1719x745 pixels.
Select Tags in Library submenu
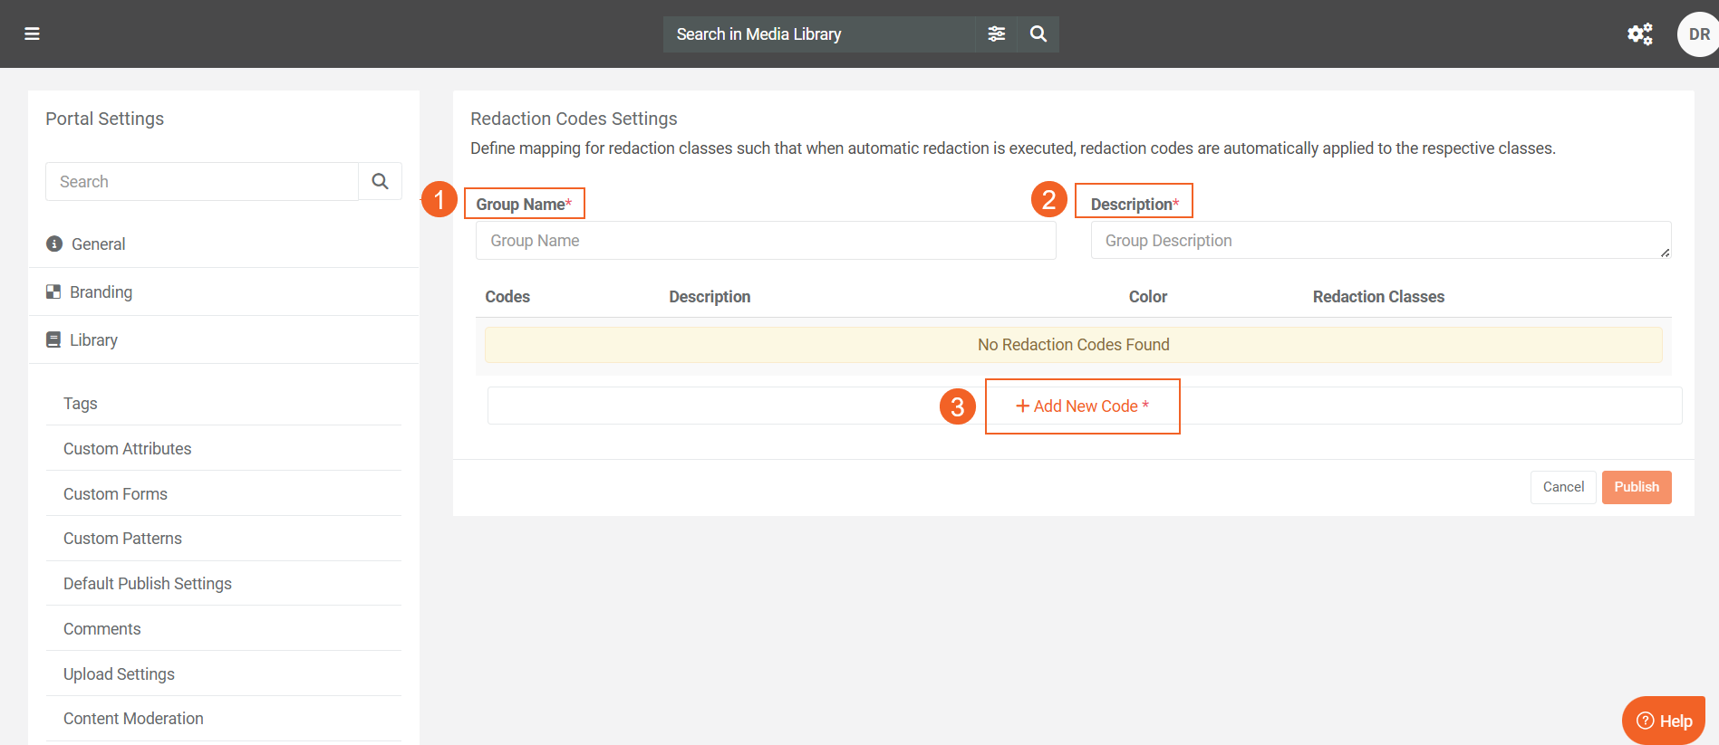click(x=81, y=404)
